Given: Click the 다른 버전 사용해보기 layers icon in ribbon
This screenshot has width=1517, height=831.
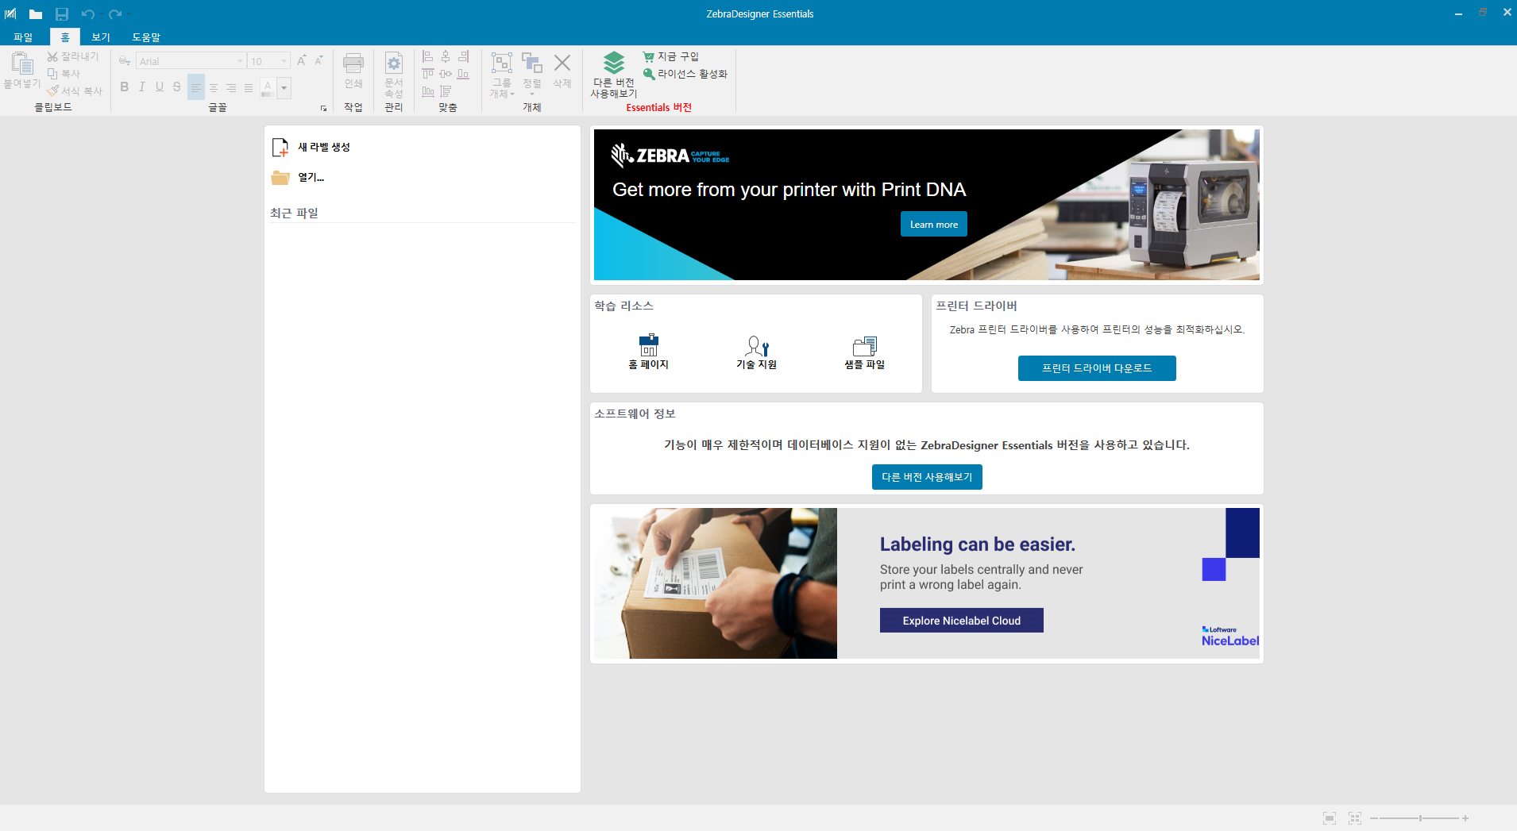Looking at the screenshot, I should click(614, 63).
